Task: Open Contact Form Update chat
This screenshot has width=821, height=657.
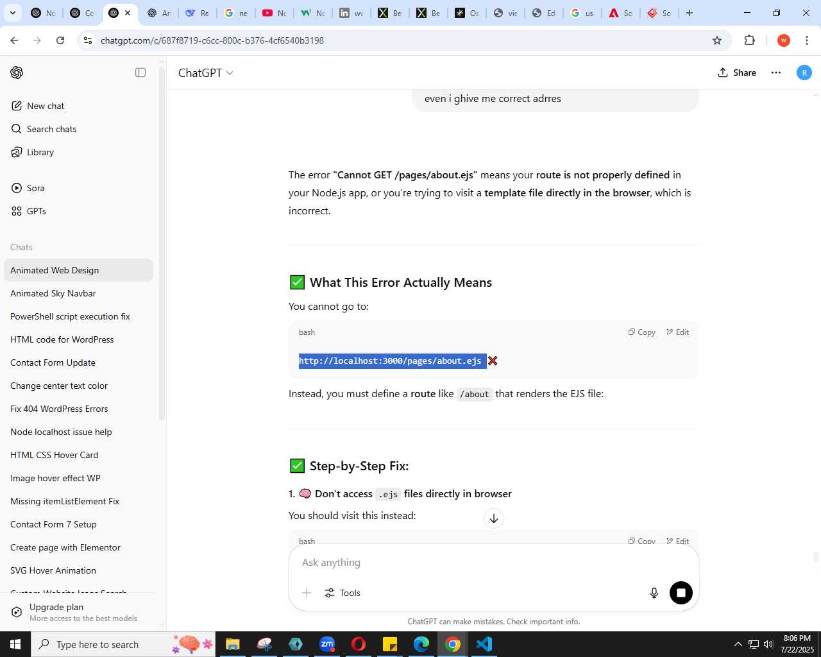Action: coord(78,363)
